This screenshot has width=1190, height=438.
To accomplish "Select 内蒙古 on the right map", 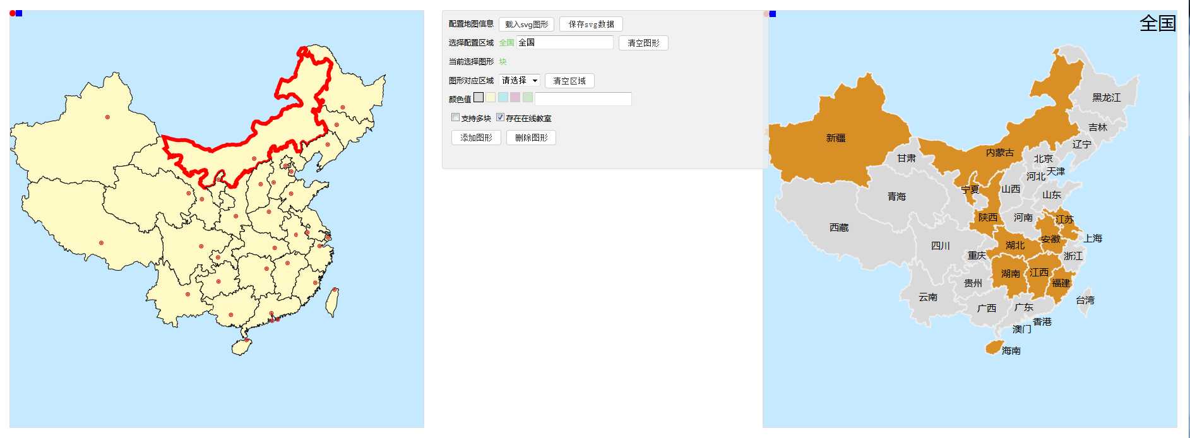I will pos(1000,152).
